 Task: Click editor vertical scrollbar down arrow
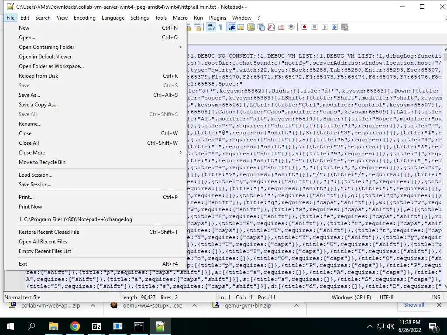point(445,287)
